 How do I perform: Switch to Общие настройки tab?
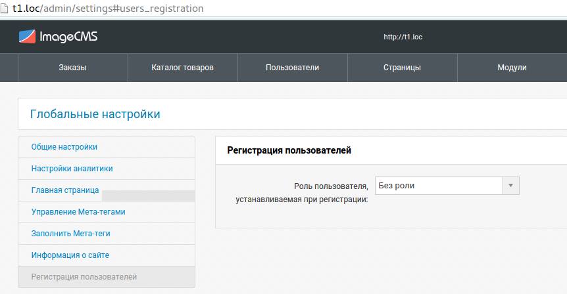click(107, 147)
